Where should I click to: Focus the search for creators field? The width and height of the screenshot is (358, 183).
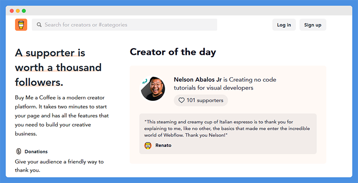click(124, 25)
